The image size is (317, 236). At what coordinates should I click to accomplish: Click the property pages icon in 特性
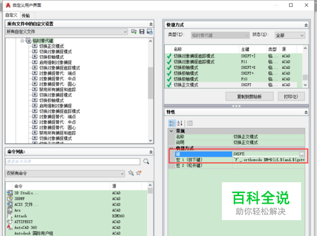[190, 123]
